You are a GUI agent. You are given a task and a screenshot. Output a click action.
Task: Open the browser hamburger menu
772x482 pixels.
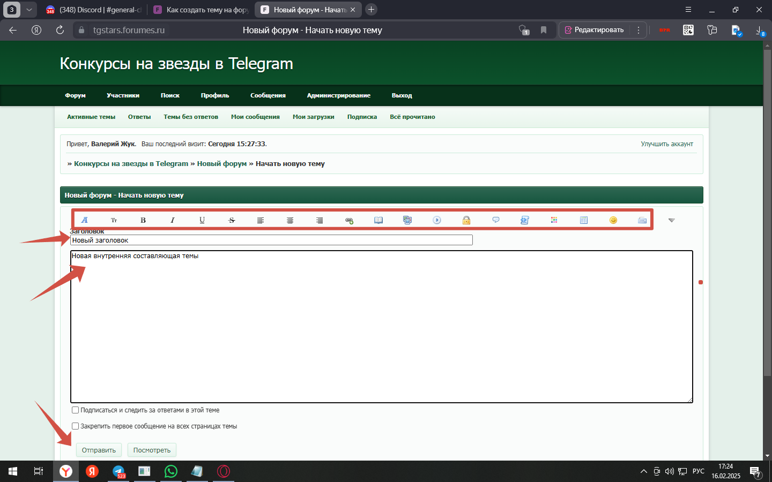point(688,10)
